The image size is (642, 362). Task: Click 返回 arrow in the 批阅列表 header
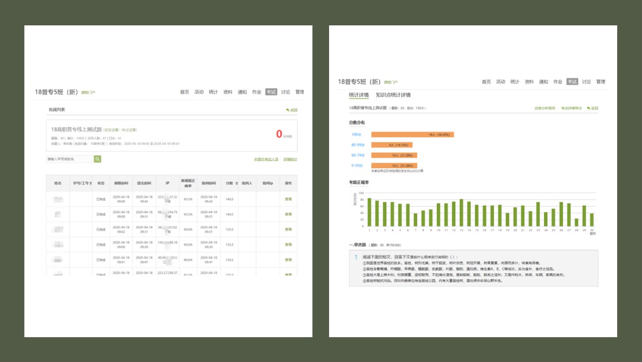(292, 110)
